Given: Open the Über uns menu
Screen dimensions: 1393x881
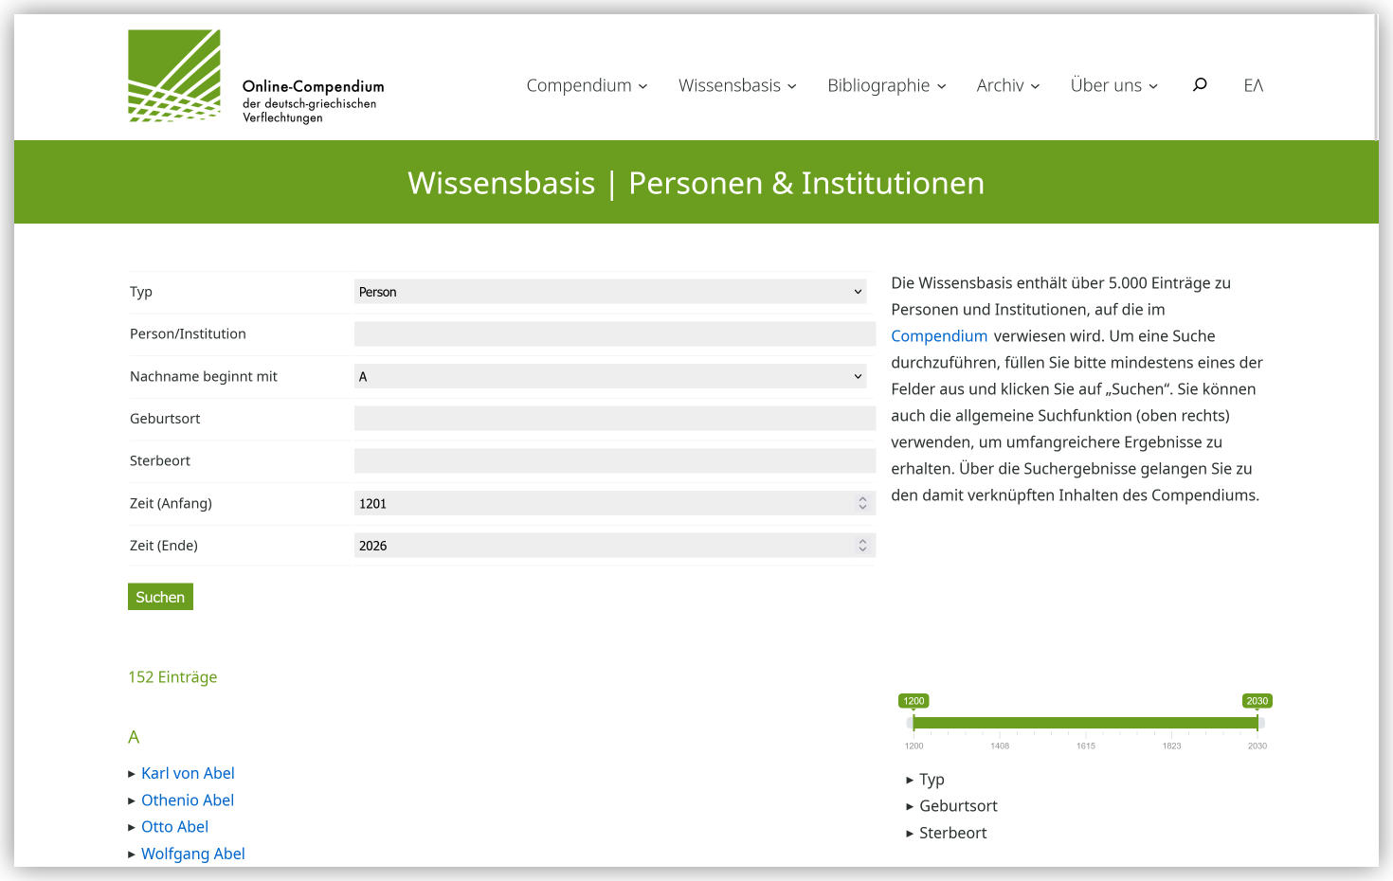Looking at the screenshot, I should click(1113, 85).
